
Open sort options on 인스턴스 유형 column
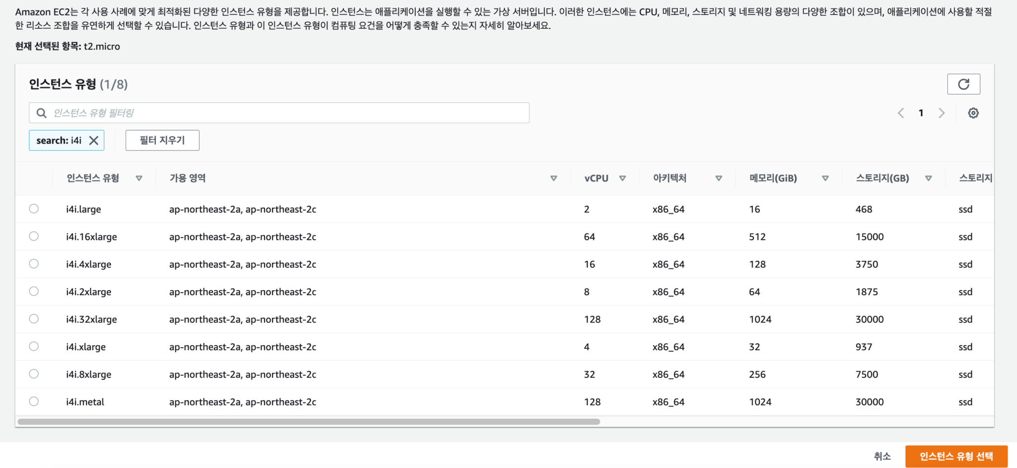(139, 178)
